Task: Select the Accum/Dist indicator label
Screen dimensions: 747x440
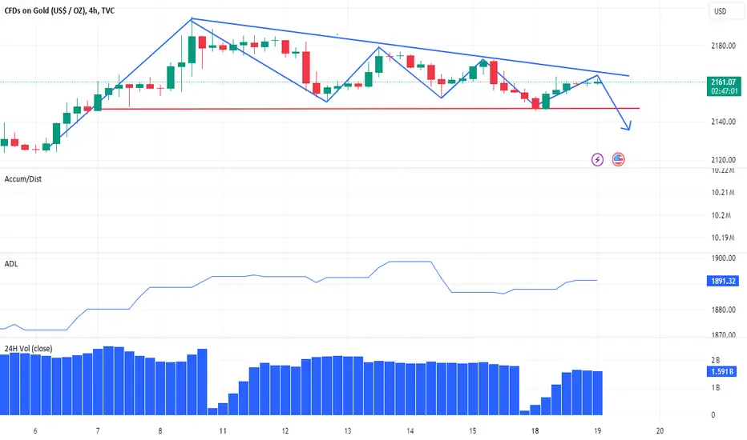Action: (x=23, y=179)
